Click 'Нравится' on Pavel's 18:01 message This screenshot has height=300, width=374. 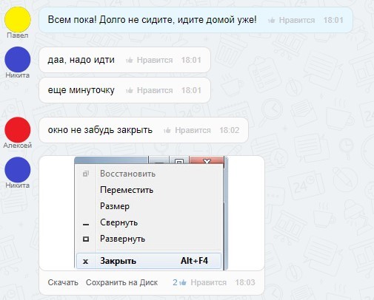pos(297,20)
